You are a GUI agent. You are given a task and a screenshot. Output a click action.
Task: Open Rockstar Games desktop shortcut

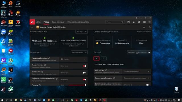click(x=11, y=24)
